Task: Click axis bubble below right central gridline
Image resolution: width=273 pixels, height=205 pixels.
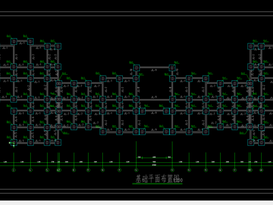Action: tap(172, 170)
